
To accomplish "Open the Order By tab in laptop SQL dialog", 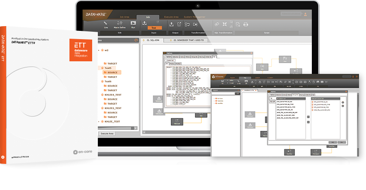I will (x=208, y=57).
